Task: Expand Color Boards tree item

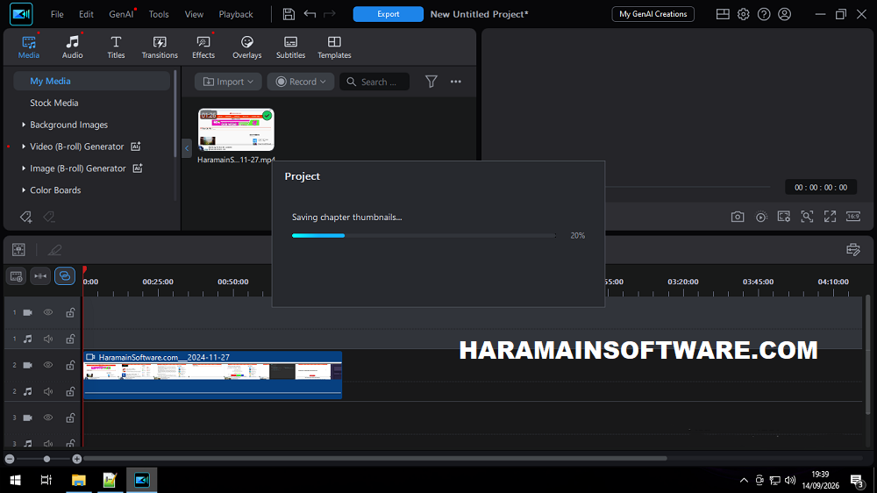Action: click(x=24, y=190)
